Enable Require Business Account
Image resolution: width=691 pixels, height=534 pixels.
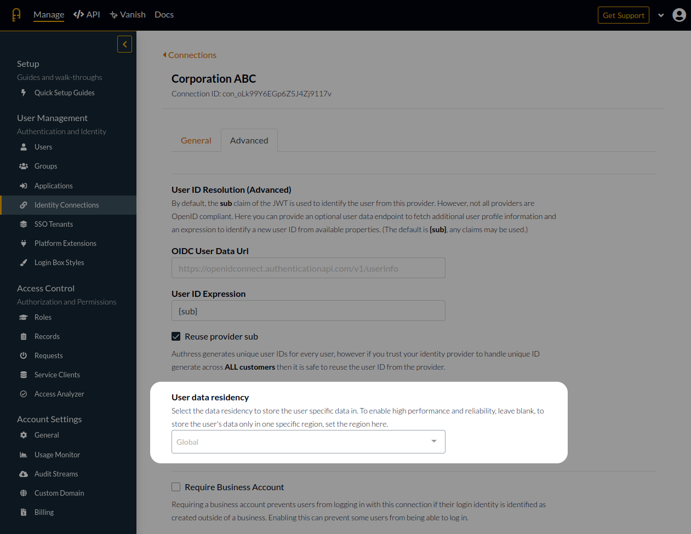(x=176, y=487)
